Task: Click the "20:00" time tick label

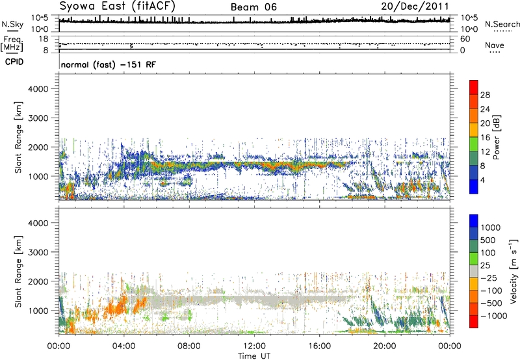Action: tap(385, 346)
